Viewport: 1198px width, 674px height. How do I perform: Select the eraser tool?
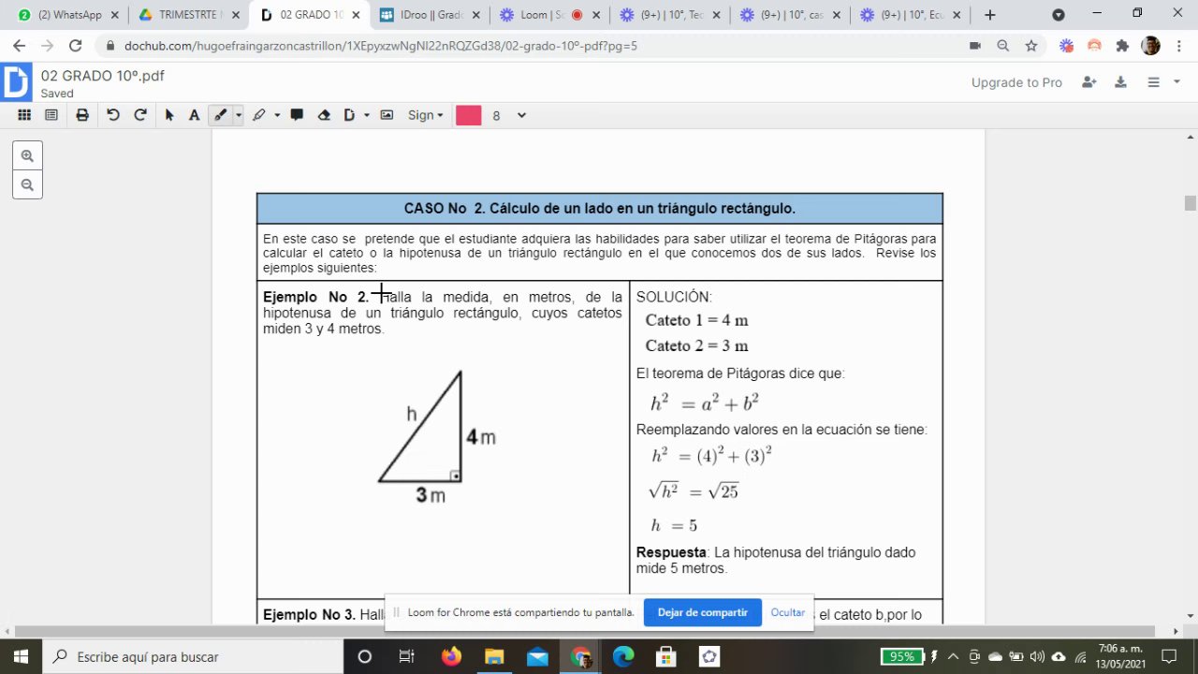[x=324, y=115]
